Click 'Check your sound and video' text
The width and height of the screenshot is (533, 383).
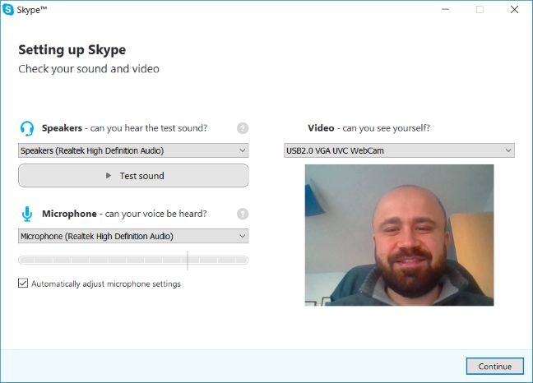click(89, 69)
